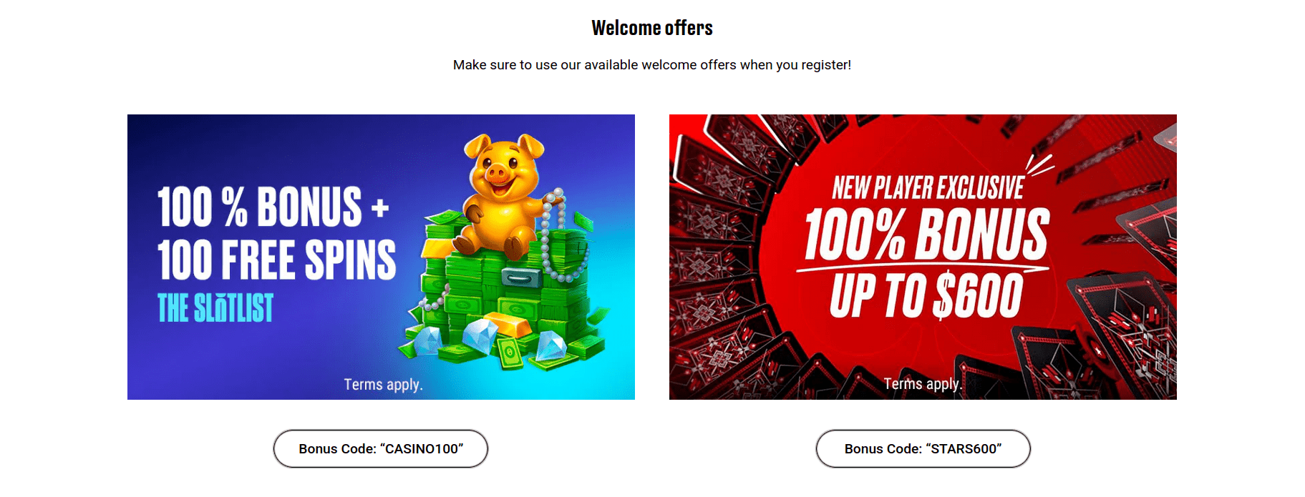
Task: Click the "100 FREE SPINS" text
Action: pos(276,260)
